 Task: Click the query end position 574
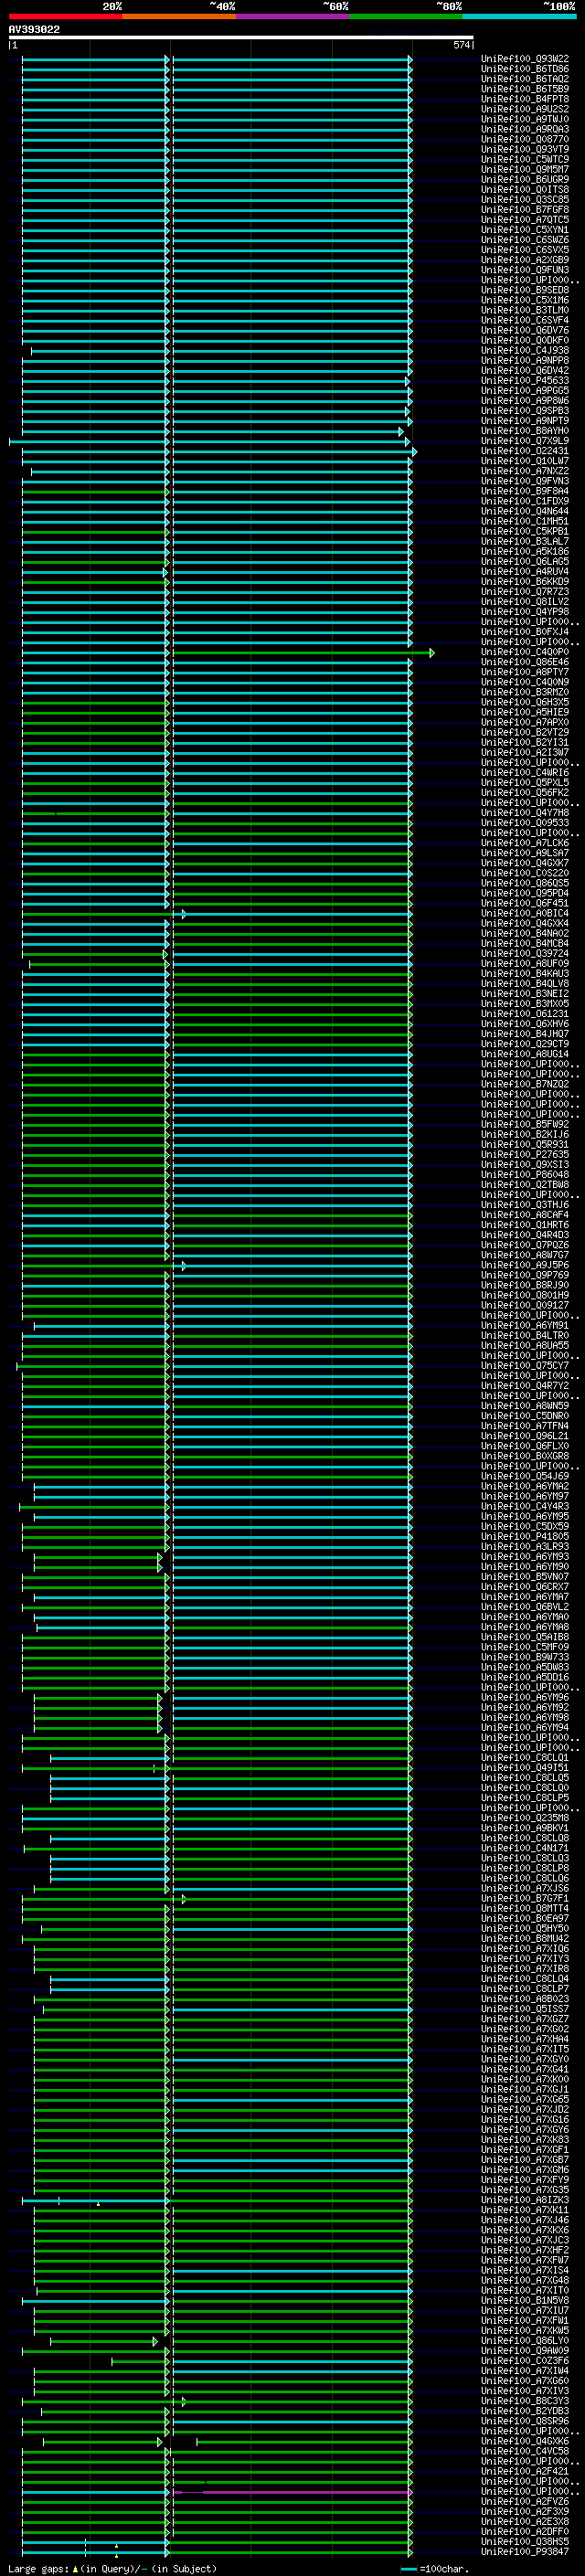461,45
